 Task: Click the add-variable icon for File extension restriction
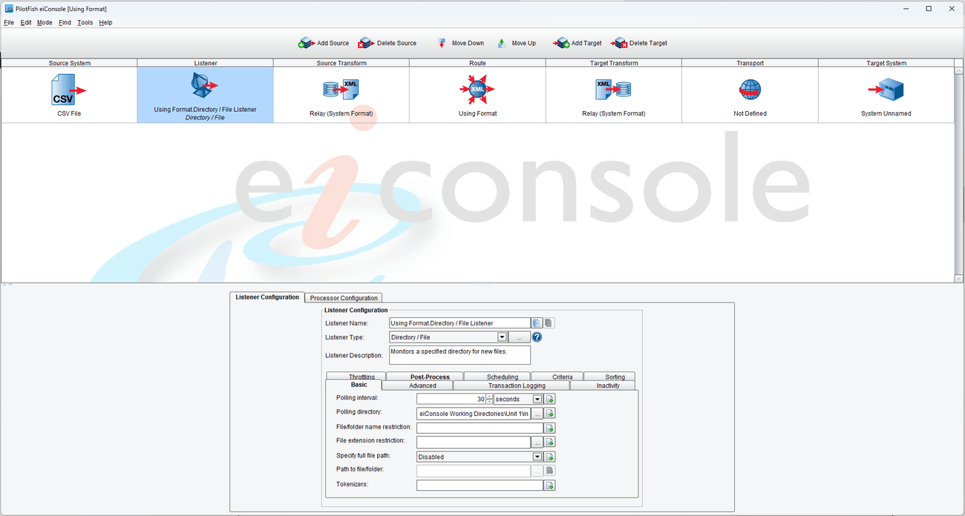(x=550, y=442)
